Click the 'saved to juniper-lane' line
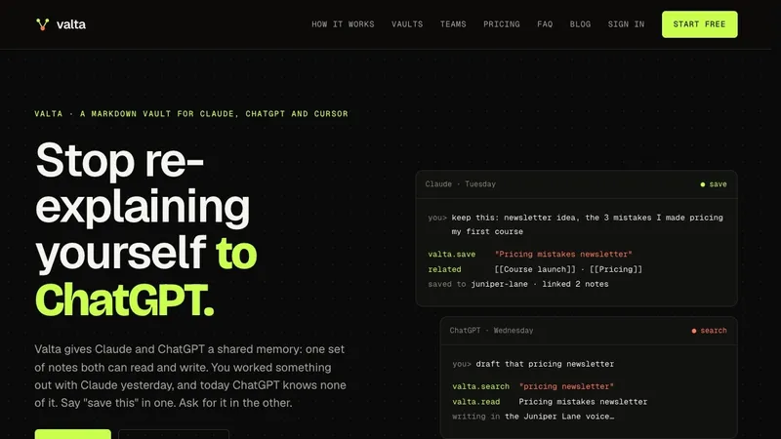781x439 pixels. tap(518, 284)
